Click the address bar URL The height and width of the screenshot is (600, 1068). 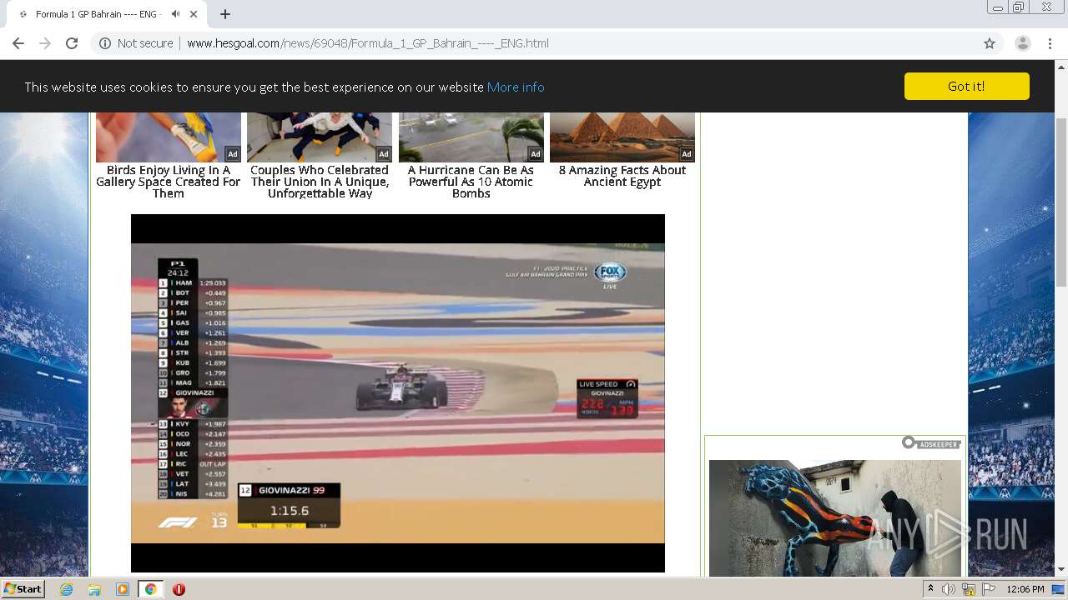[x=368, y=43]
